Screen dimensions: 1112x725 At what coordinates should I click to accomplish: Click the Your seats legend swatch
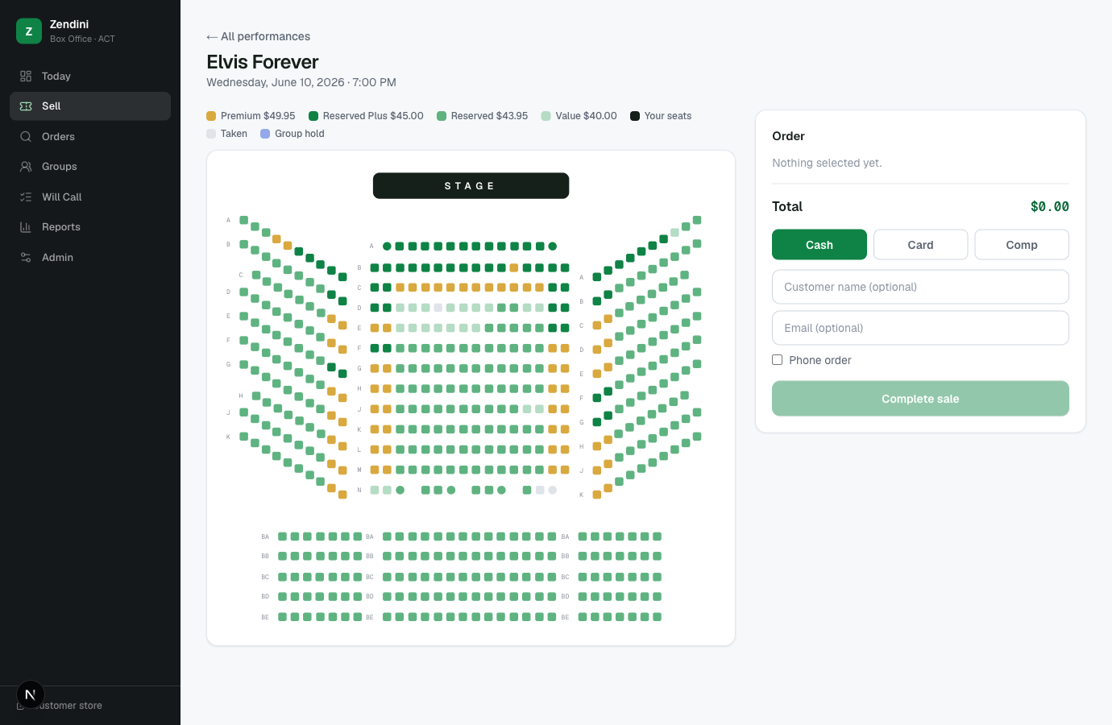(635, 116)
